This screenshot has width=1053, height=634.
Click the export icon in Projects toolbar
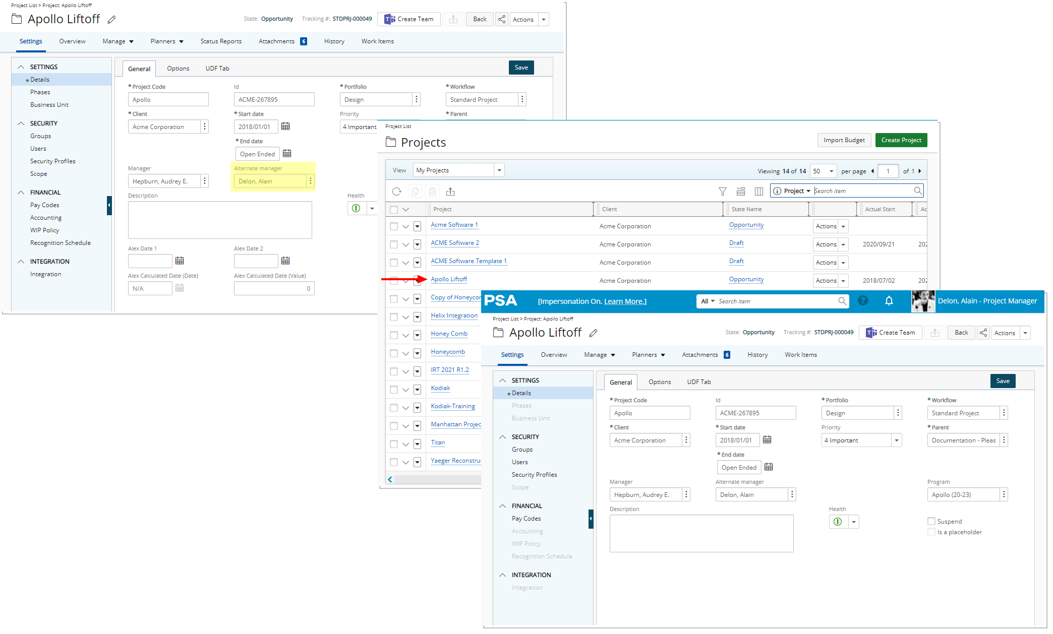450,192
